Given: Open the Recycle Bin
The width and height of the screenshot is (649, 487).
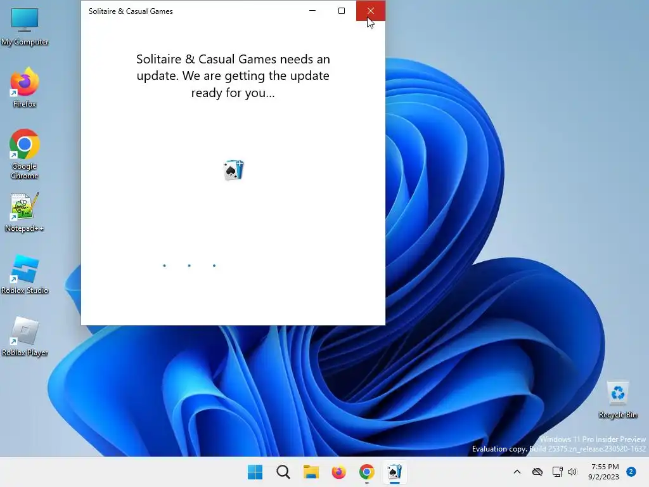Looking at the screenshot, I should click(x=617, y=399).
